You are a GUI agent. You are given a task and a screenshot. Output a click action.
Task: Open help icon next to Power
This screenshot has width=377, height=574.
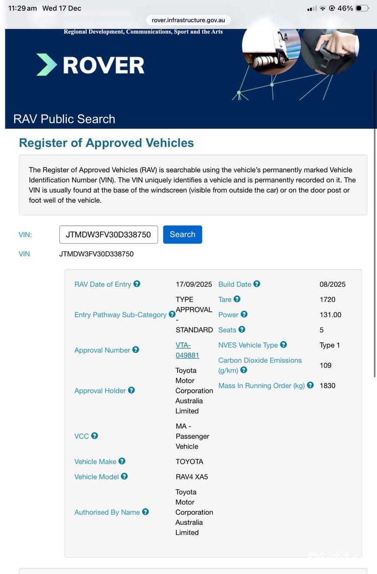coord(244,314)
